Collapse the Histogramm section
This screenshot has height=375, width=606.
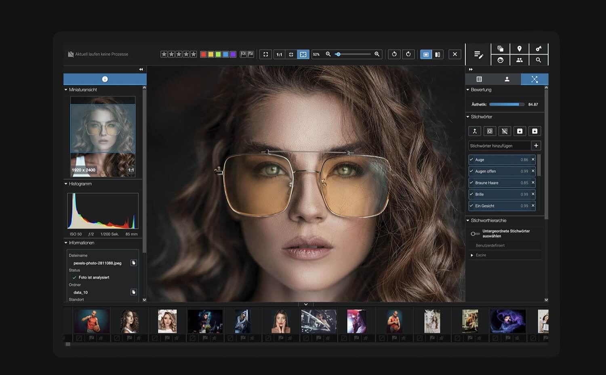point(66,184)
